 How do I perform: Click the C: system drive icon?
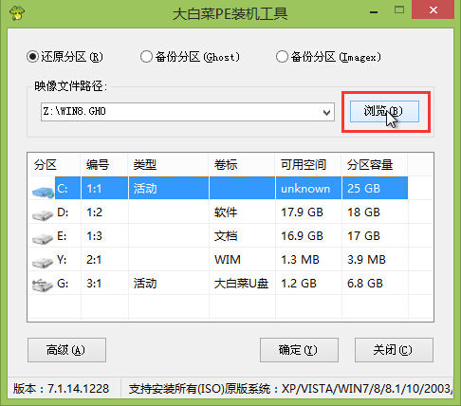[43, 192]
